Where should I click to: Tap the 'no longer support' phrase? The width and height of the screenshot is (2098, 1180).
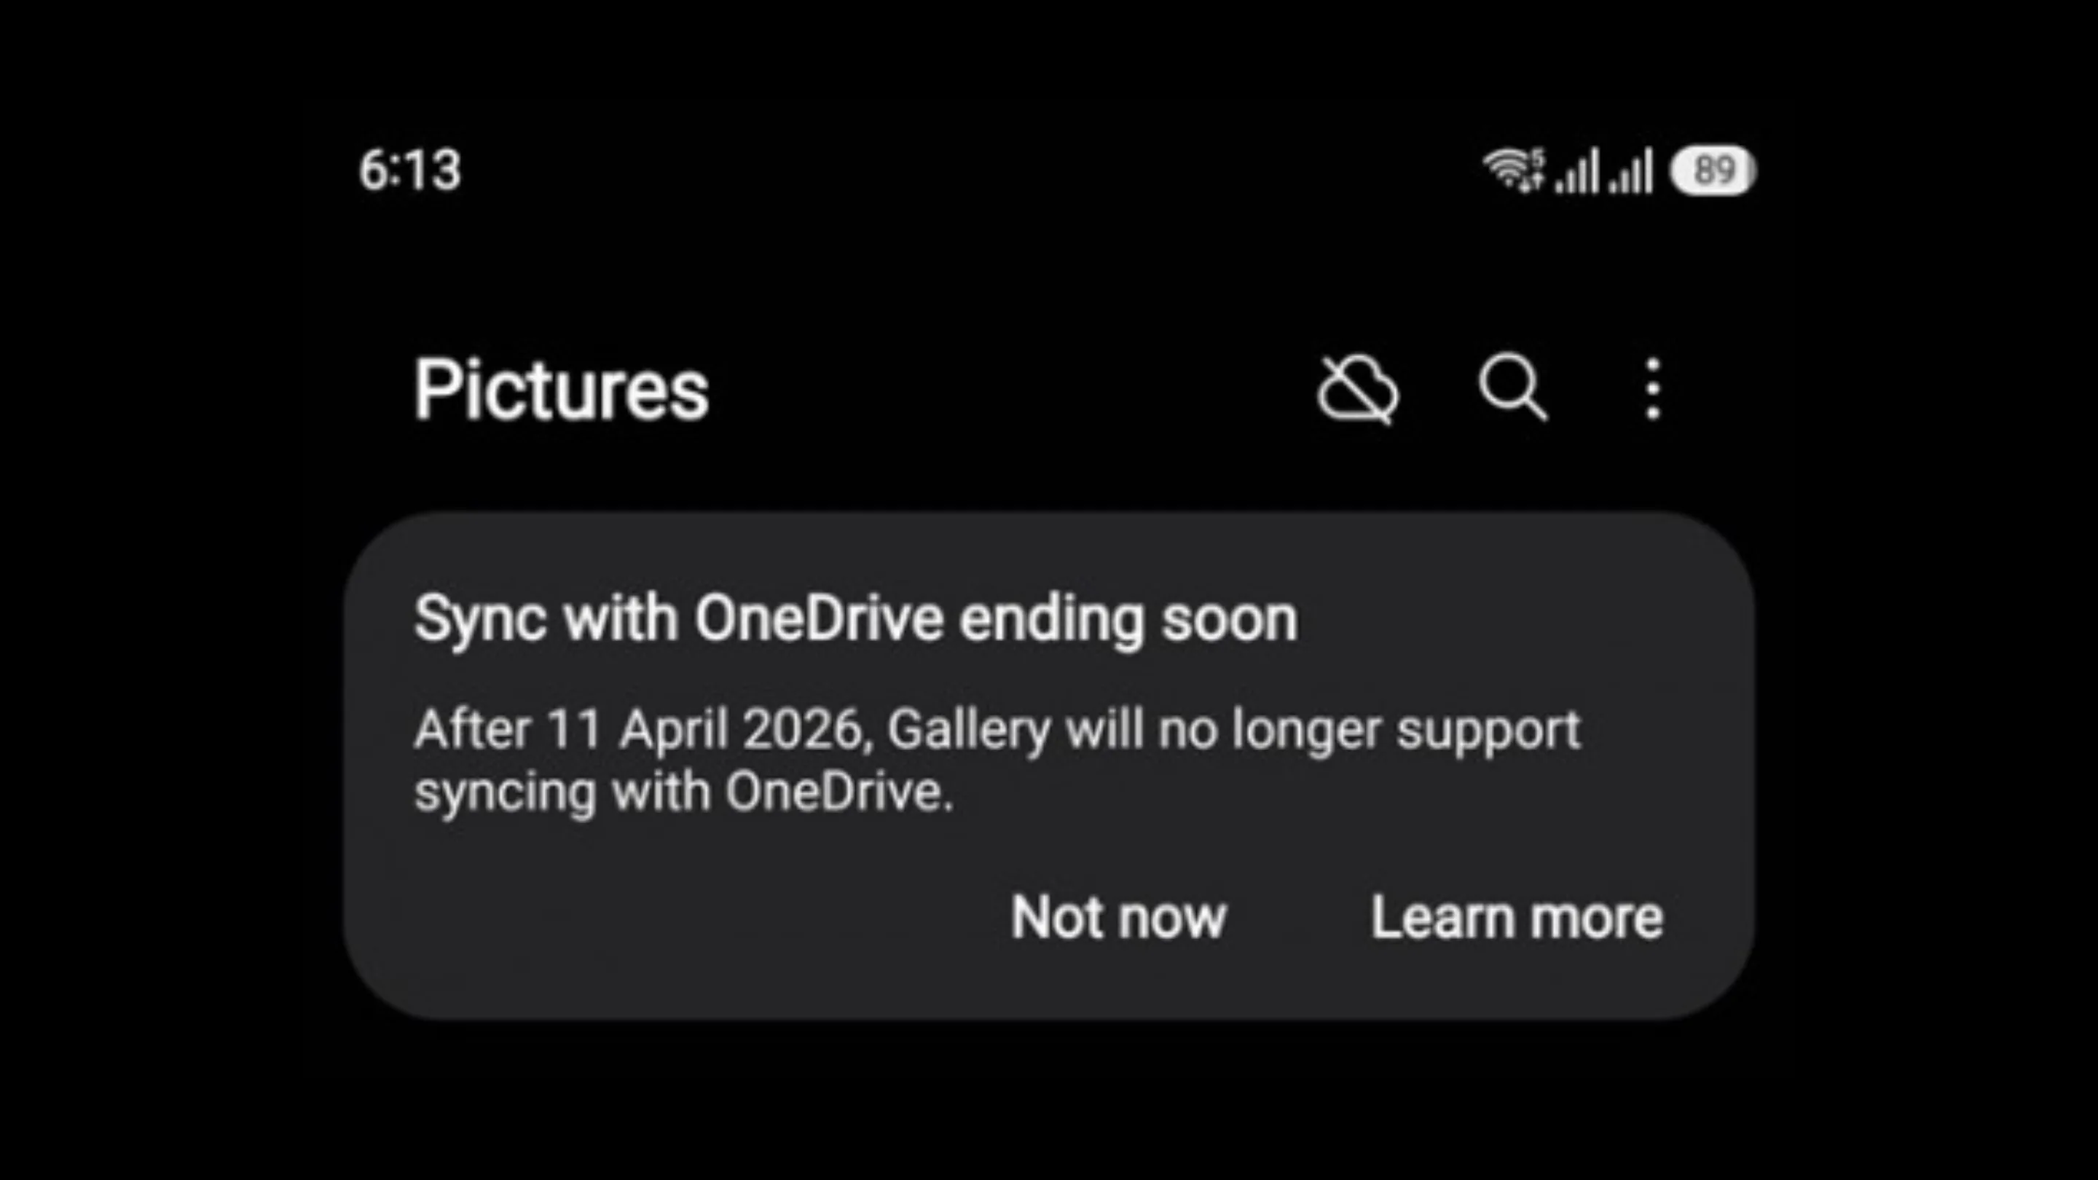1369,729
